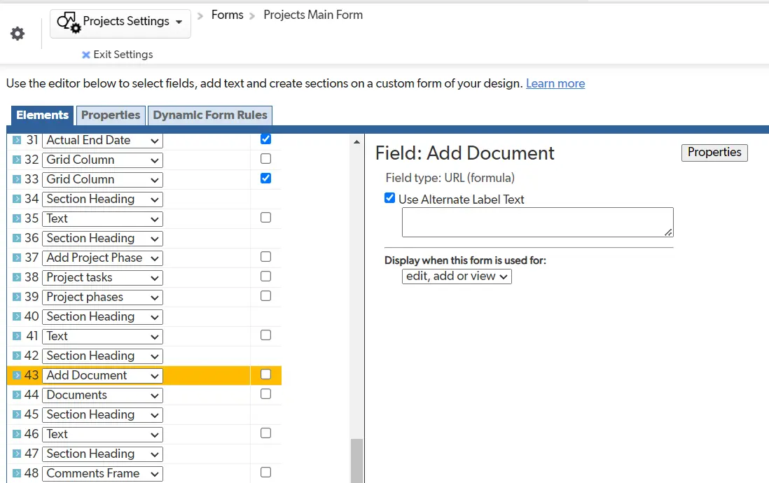Viewport: 769px width, 483px height.
Task: Click the blue arrow icon for row 31
Action: 17,140
